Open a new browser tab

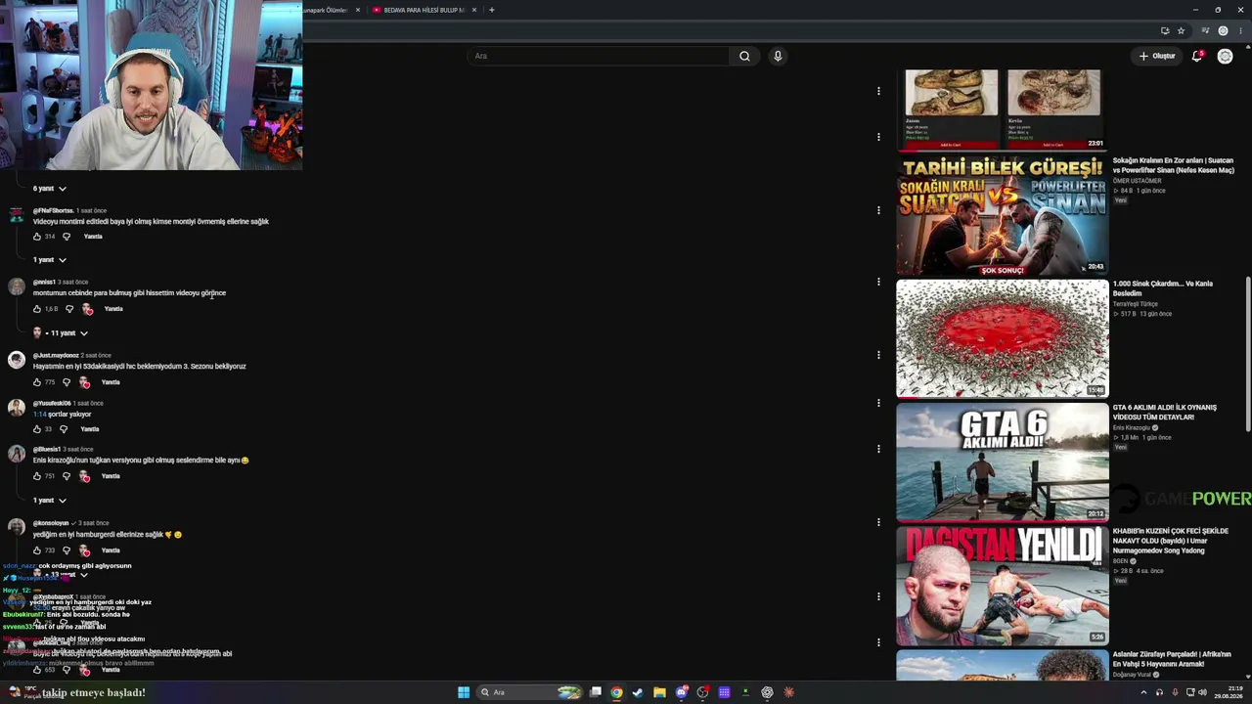pos(491,10)
